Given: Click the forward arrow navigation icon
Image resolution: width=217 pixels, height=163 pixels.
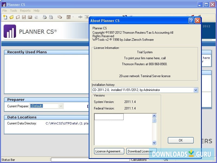Looking at the screenshot, I should pos(80,17).
